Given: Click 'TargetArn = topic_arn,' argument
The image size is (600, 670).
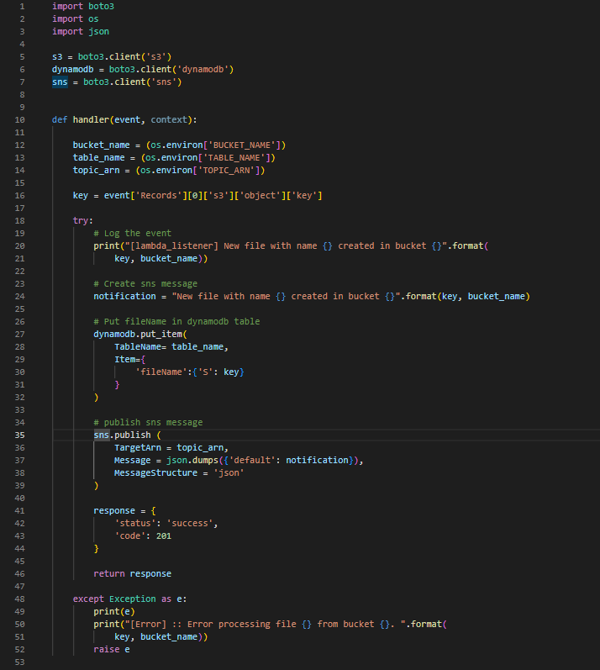Looking at the screenshot, I should click(171, 447).
